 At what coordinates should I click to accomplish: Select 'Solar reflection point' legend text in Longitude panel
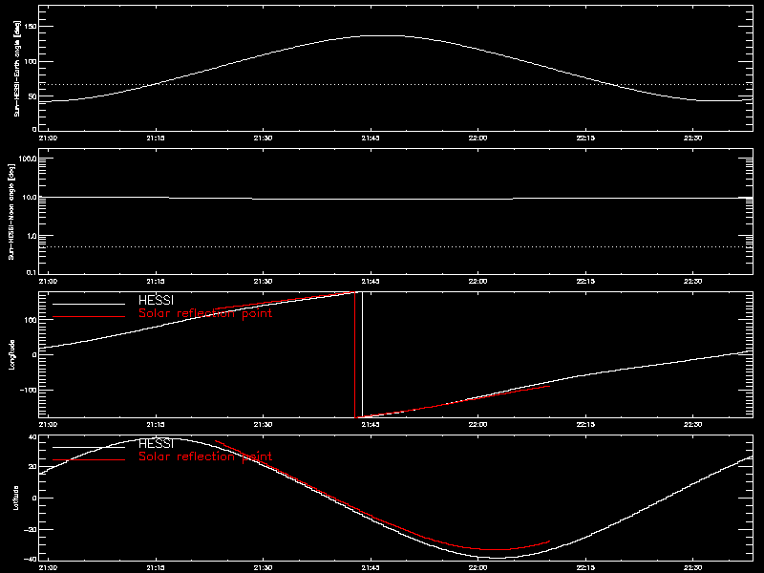pos(205,313)
